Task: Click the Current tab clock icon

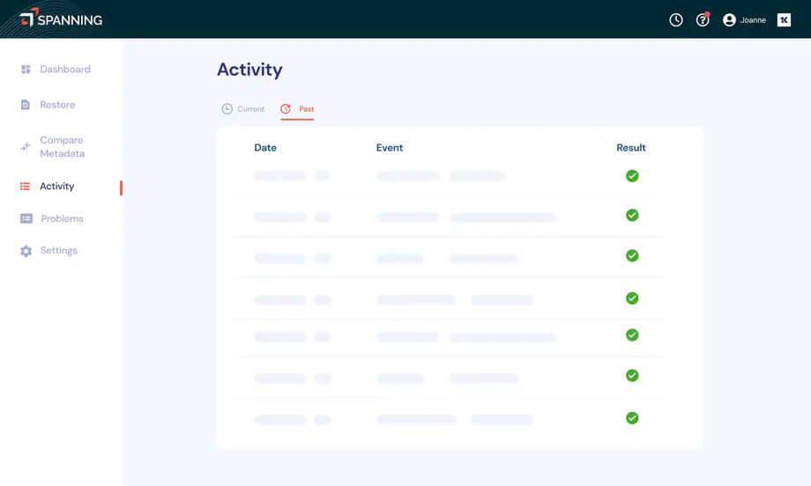Action: click(x=227, y=109)
